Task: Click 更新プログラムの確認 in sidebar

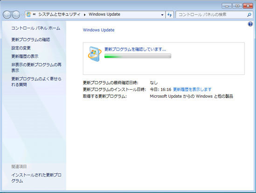Action: click(x=30, y=40)
